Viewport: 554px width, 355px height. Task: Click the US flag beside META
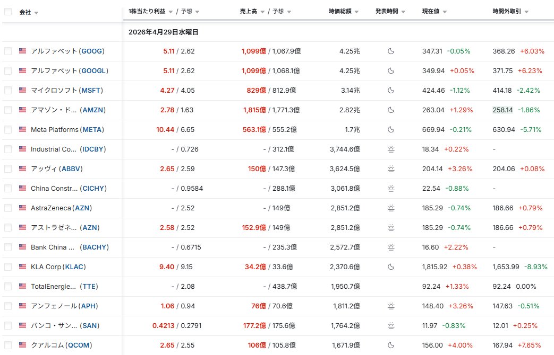coord(23,129)
